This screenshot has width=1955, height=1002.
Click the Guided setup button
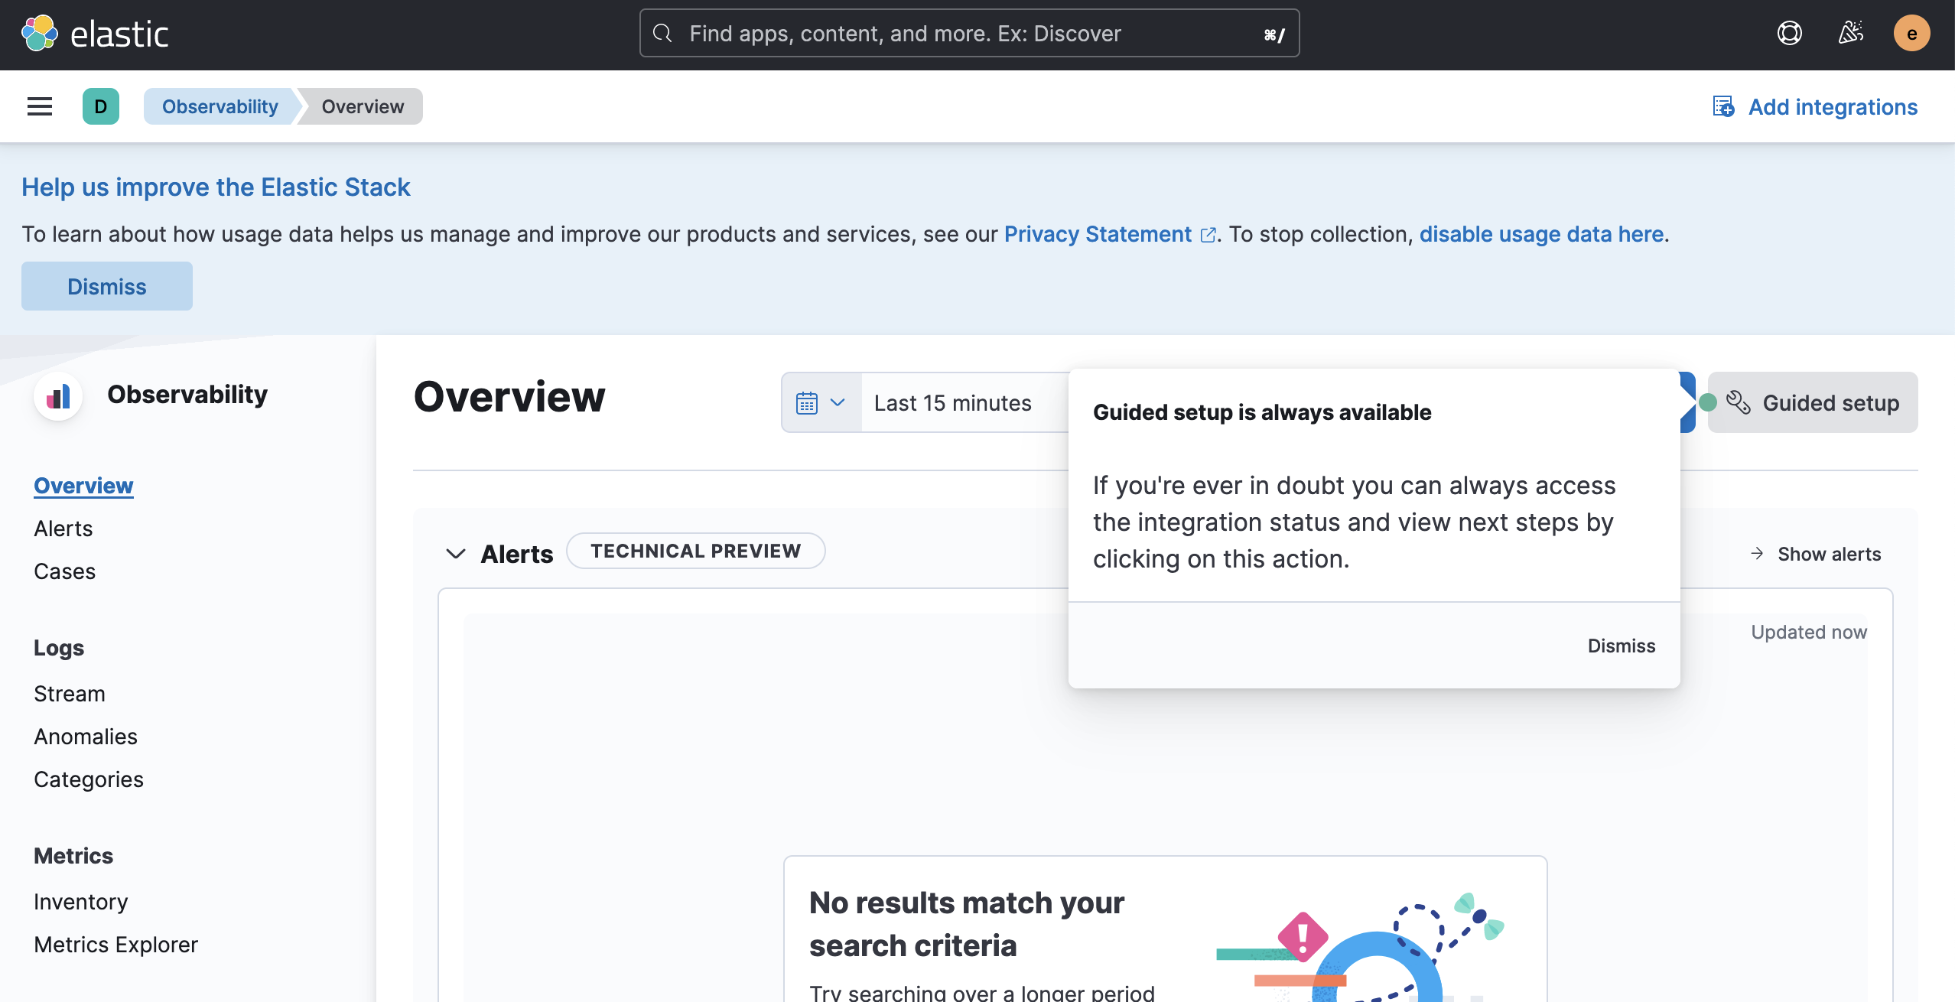coord(1813,403)
